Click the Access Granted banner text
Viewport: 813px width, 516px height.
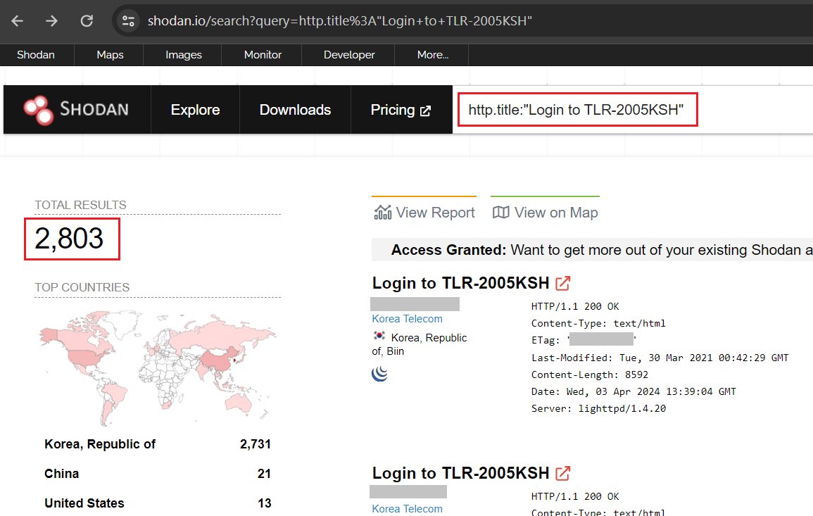601,250
